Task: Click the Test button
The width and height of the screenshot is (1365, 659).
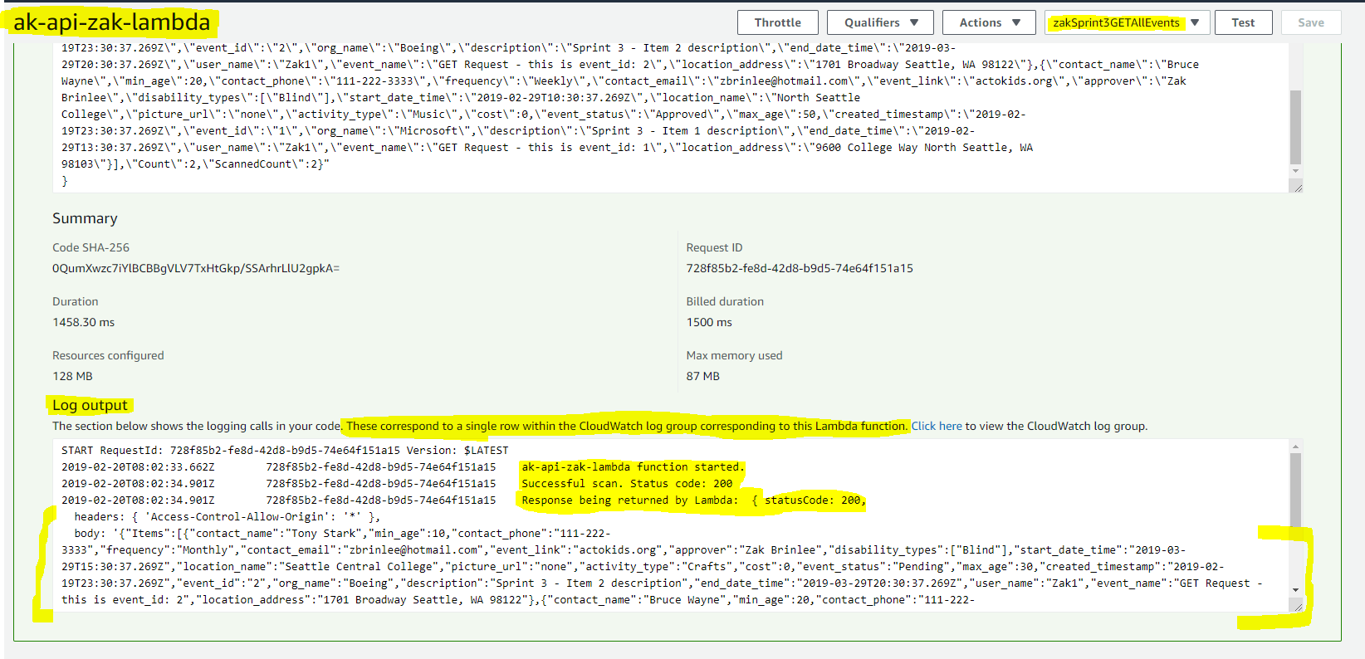Action: click(1243, 22)
